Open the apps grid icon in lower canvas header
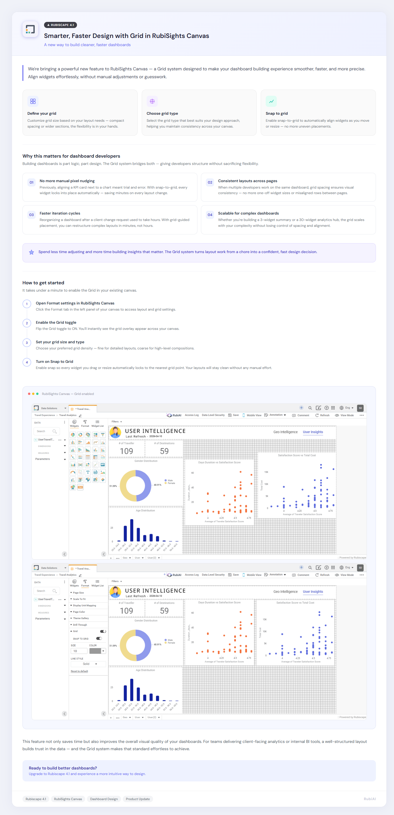394x815 pixels. point(333,567)
